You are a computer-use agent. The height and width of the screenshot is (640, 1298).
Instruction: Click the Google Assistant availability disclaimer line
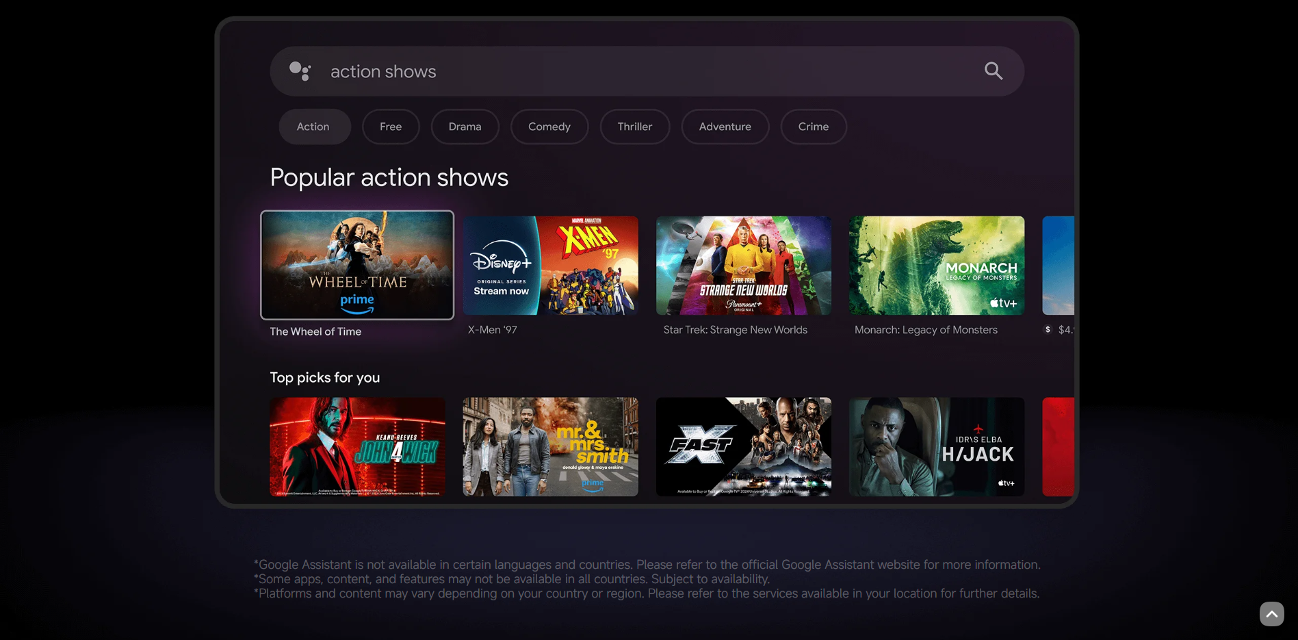[647, 565]
